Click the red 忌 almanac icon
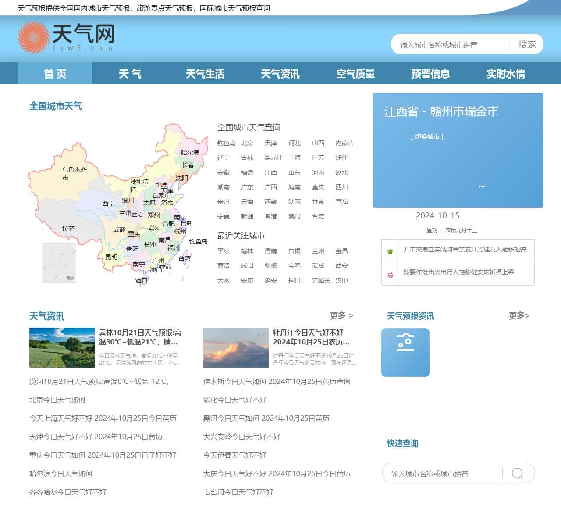The height and width of the screenshot is (512, 561). [x=390, y=274]
